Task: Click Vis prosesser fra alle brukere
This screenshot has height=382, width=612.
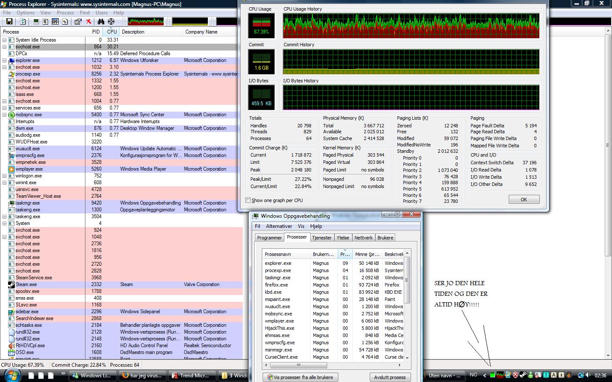Action: pos(300,377)
